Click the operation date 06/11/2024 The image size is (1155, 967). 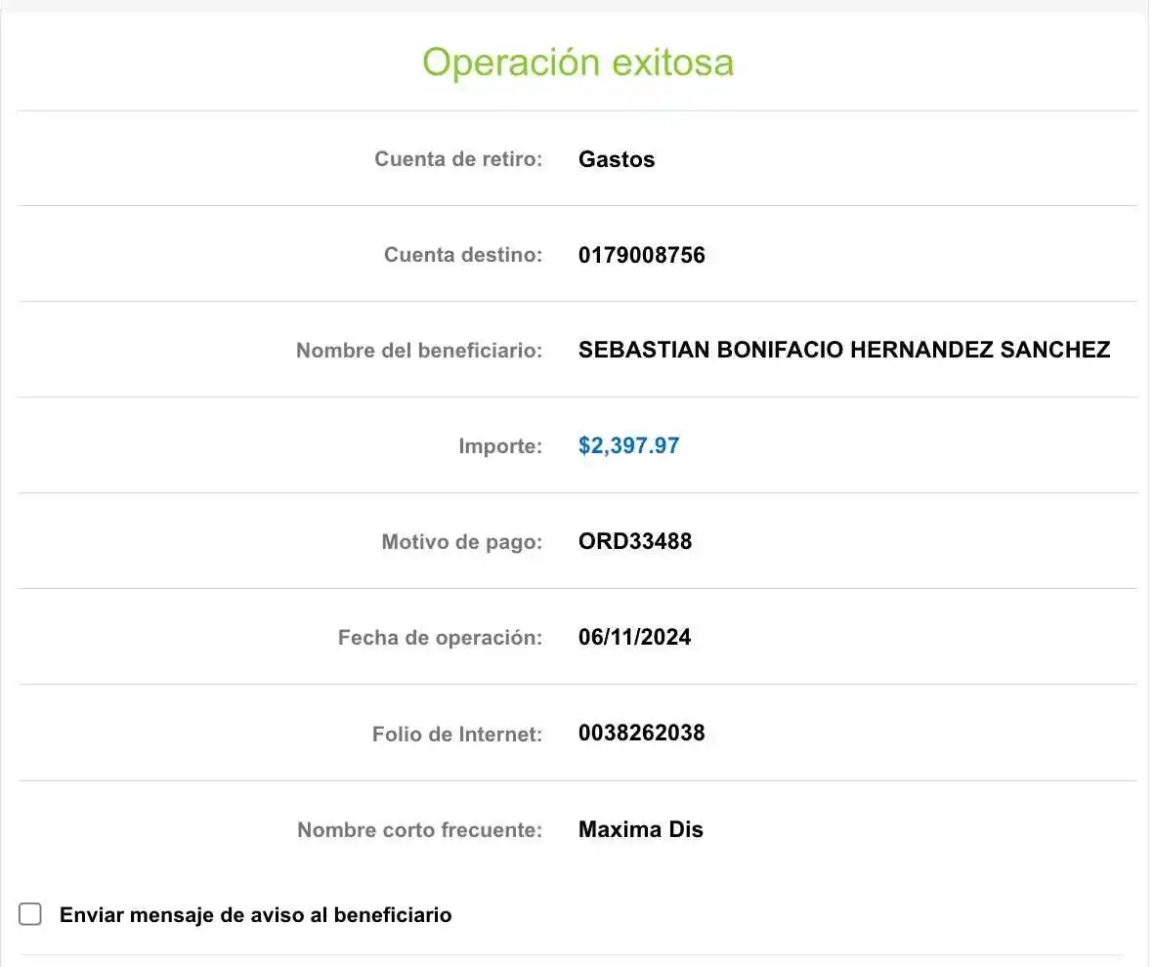click(634, 638)
